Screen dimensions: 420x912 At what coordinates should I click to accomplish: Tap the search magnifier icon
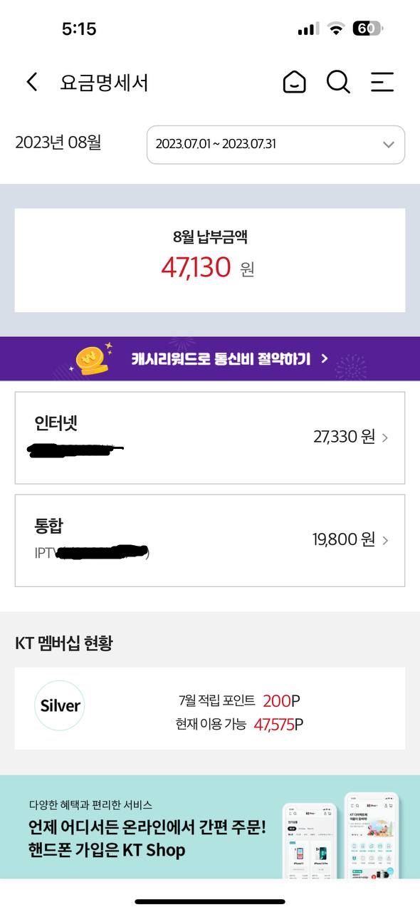tap(339, 82)
